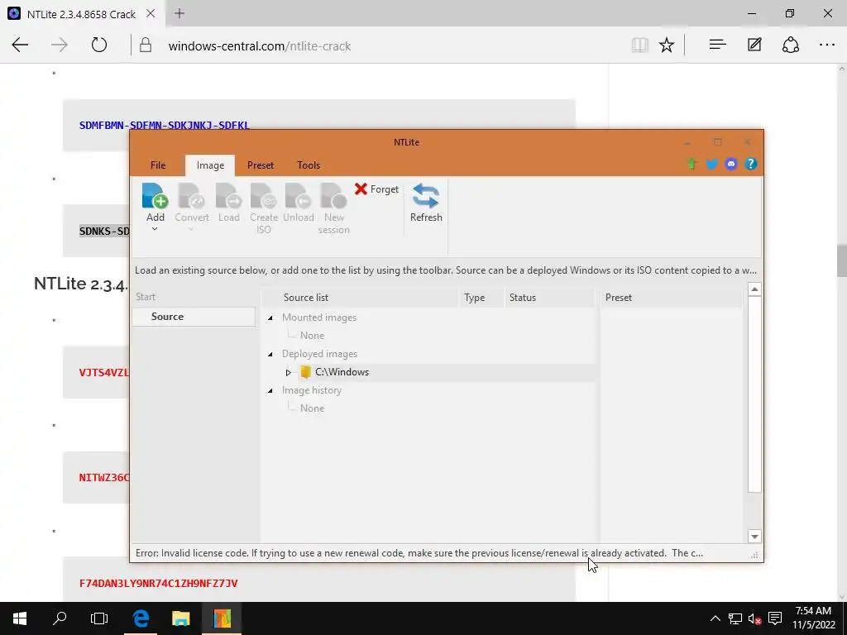This screenshot has width=847, height=635.
Task: Click the invalid license error status text
Action: [419, 553]
